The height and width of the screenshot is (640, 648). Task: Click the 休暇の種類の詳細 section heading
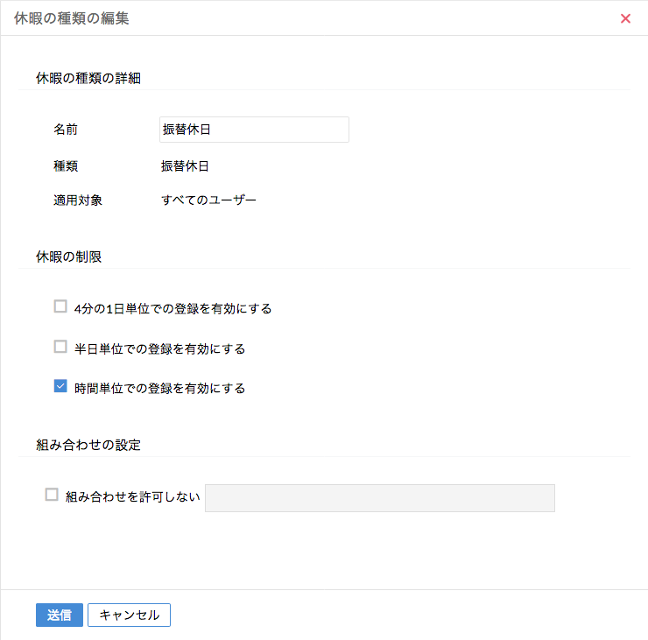pos(88,78)
